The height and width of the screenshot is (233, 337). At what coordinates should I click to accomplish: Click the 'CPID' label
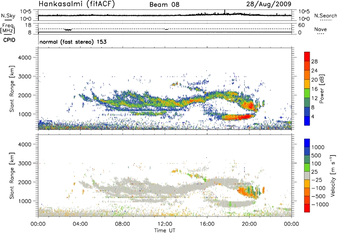[x=9, y=40]
